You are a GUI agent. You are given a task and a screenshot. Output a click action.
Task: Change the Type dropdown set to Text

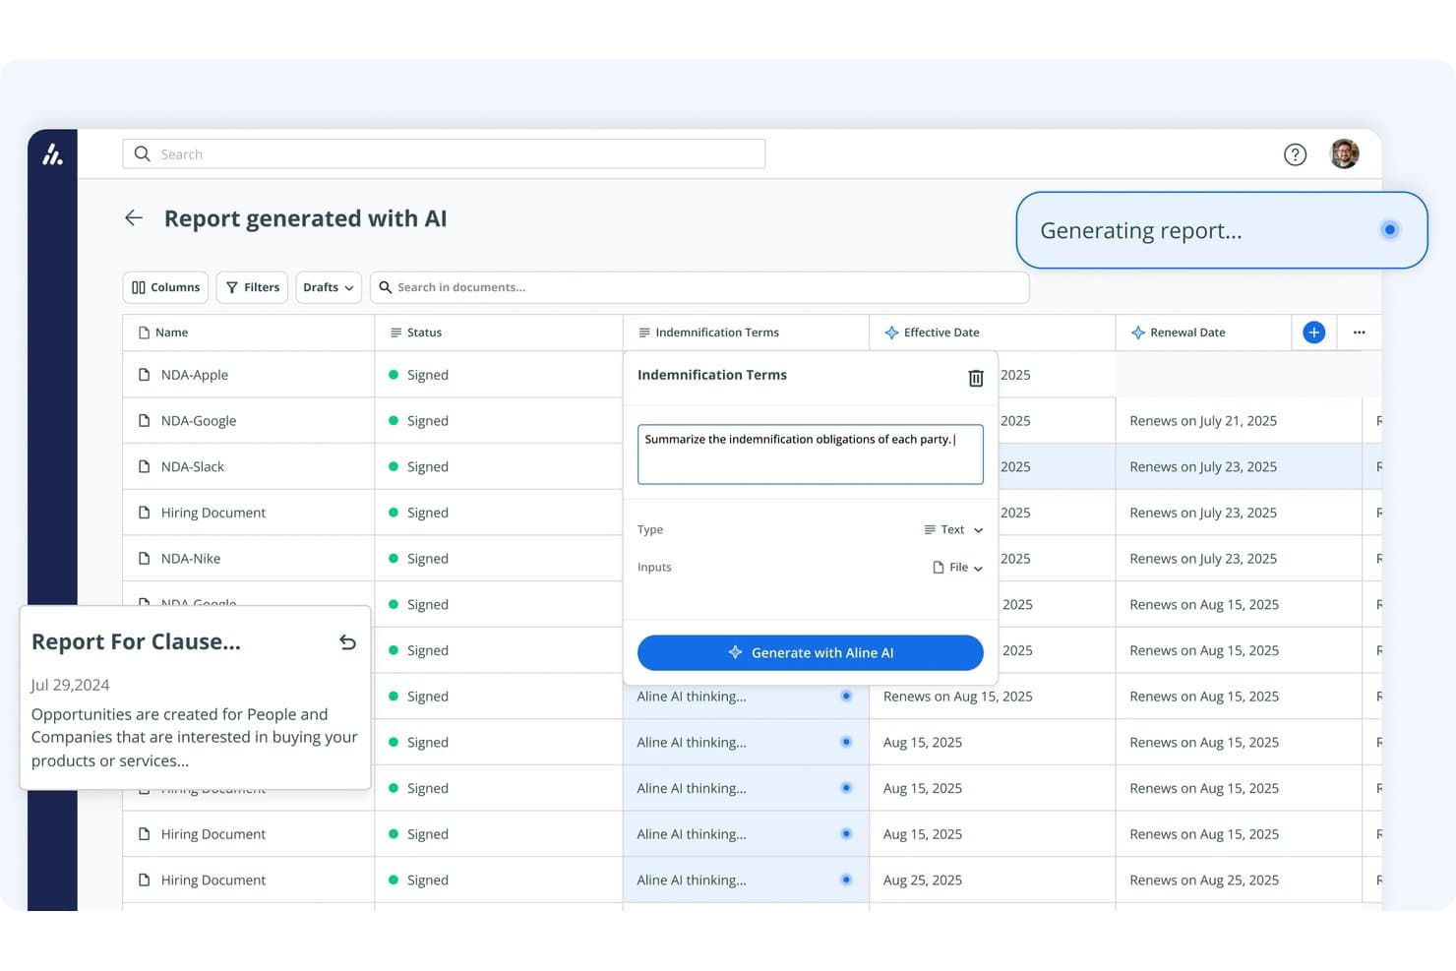(953, 530)
